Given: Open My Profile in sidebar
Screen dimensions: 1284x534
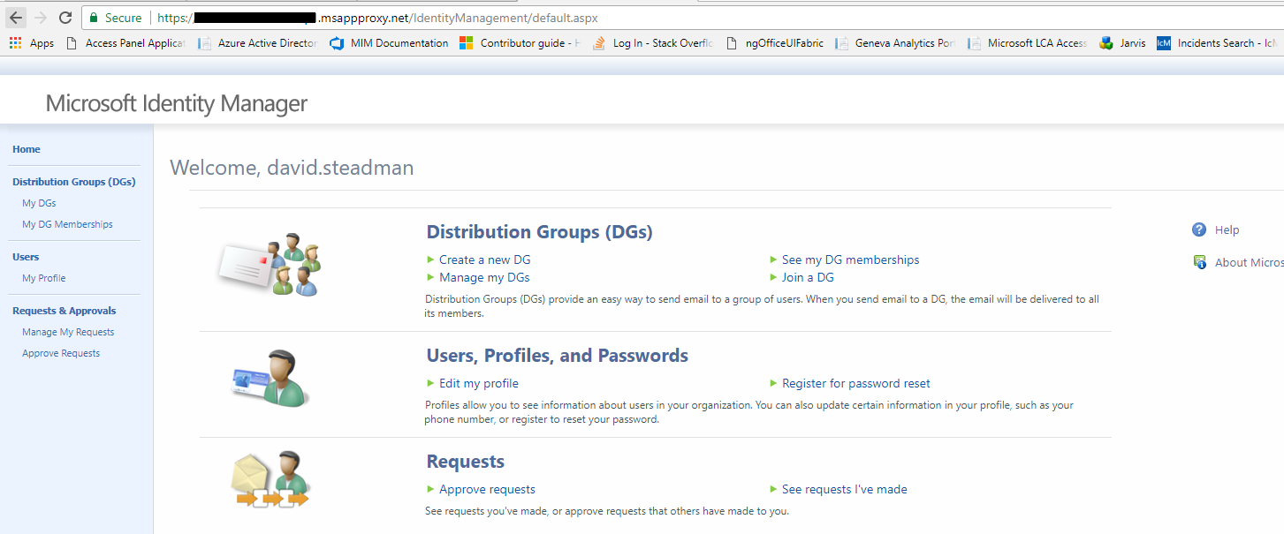Looking at the screenshot, I should coord(44,278).
